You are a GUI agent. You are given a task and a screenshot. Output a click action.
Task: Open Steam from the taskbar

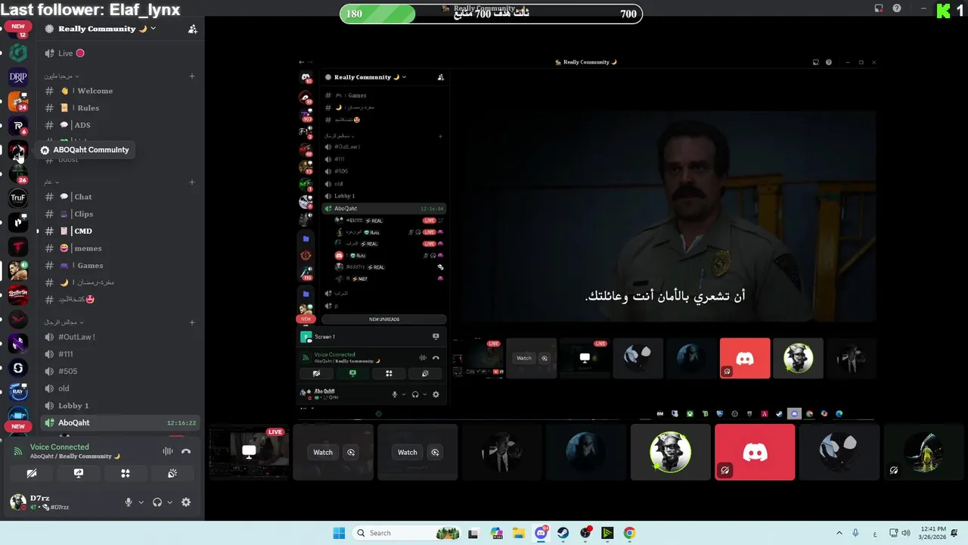(x=563, y=533)
